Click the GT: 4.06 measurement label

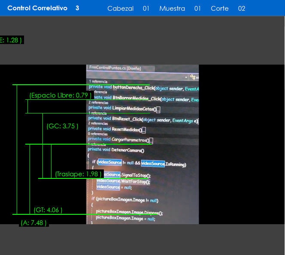coord(48,210)
